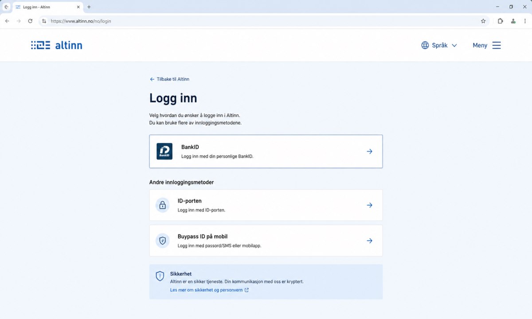
Task: Click the browser back arrow
Action: 7,21
